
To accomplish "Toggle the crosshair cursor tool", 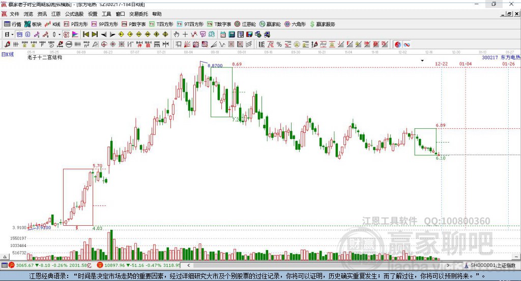I will pos(185,34).
